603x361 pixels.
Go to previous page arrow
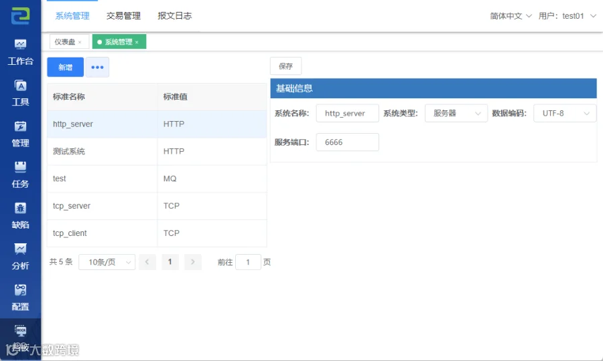click(x=147, y=262)
